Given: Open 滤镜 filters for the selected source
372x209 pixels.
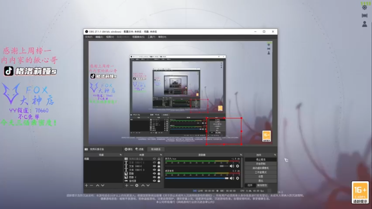Looking at the screenshot, I should 139,149.
